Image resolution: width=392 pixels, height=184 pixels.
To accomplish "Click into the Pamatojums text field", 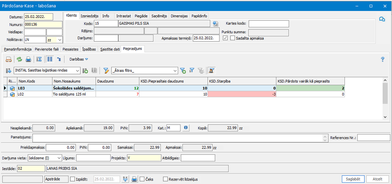I will (x=177, y=138).
